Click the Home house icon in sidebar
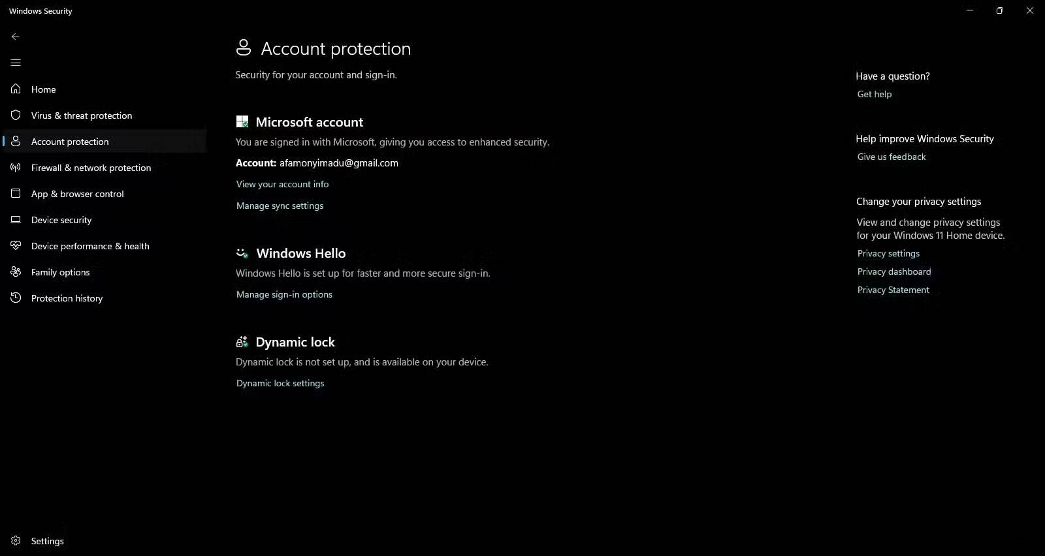The width and height of the screenshot is (1045, 556). pyautogui.click(x=16, y=89)
